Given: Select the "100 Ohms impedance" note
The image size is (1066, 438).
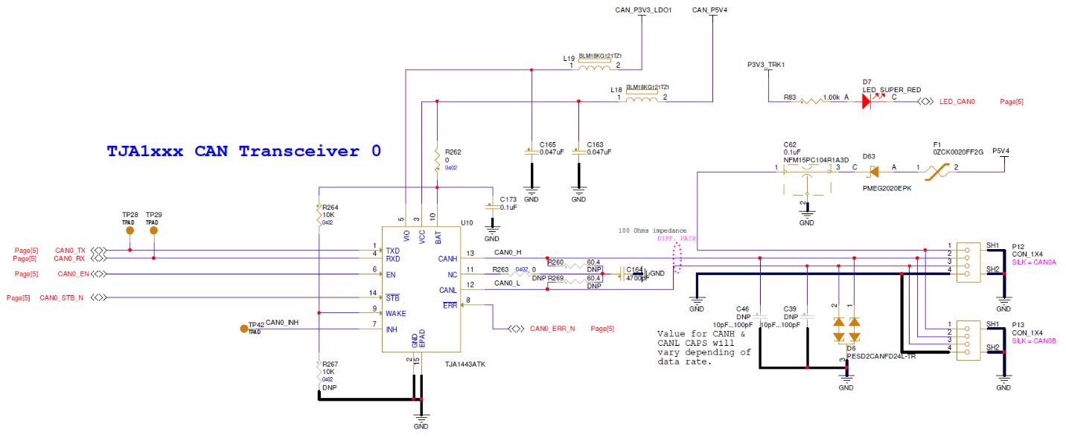Looking at the screenshot, I should 651,231.
